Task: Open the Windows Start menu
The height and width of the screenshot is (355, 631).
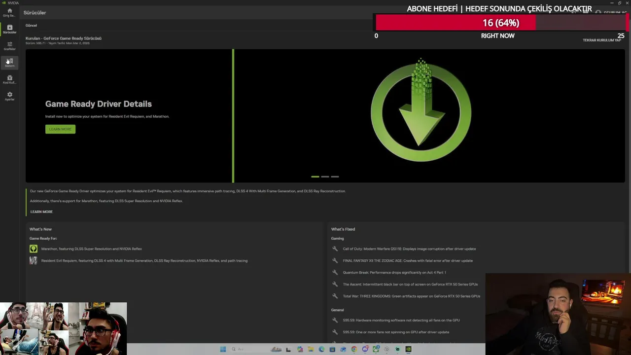Action: coord(223,349)
